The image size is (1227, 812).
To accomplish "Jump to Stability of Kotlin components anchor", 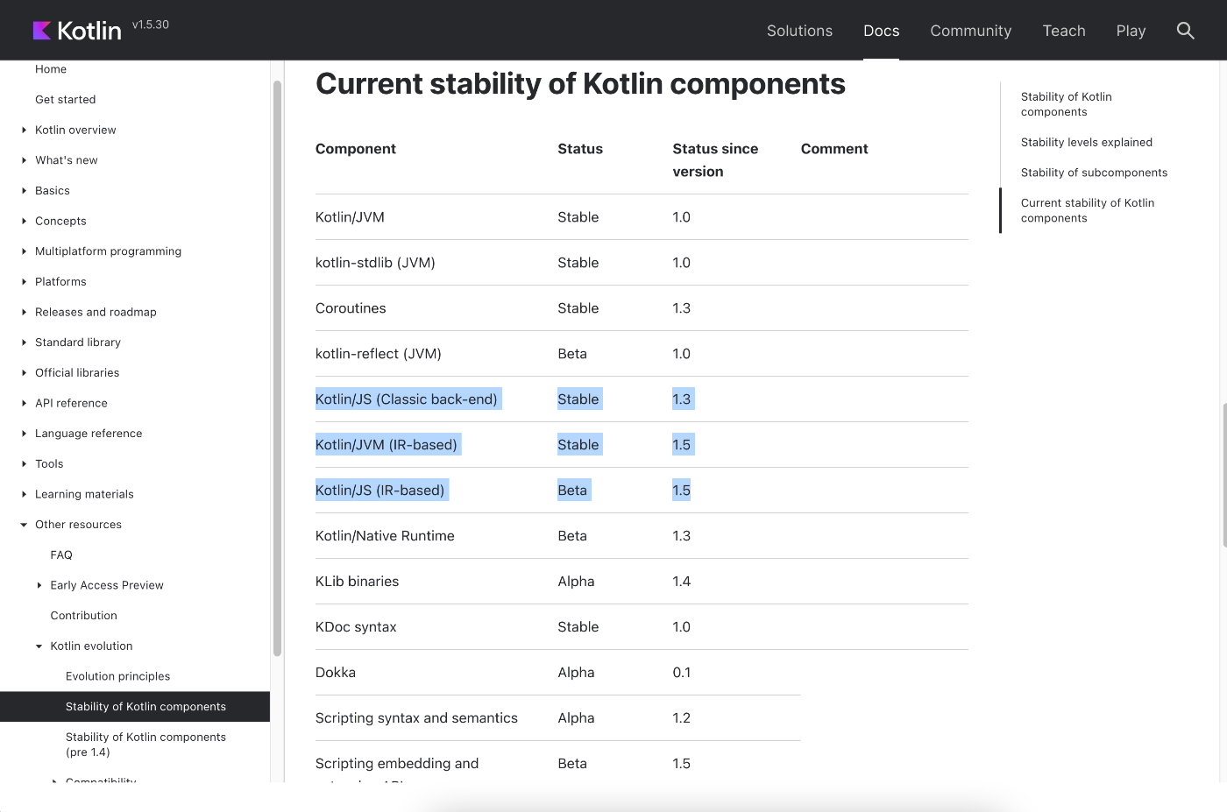I will 1066,104.
